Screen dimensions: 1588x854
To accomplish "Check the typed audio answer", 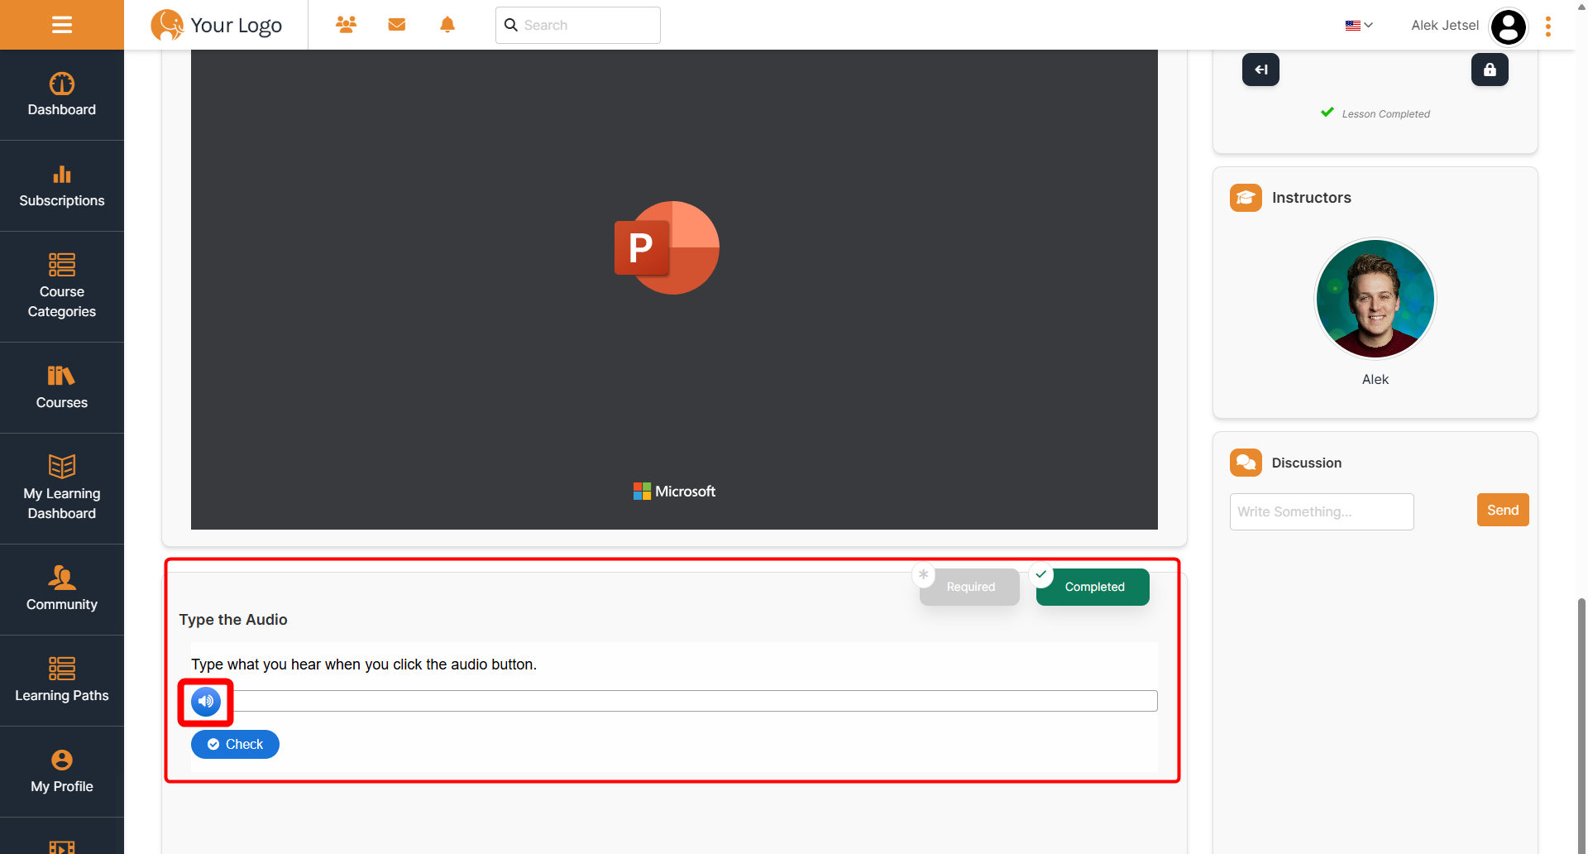I will [235, 744].
